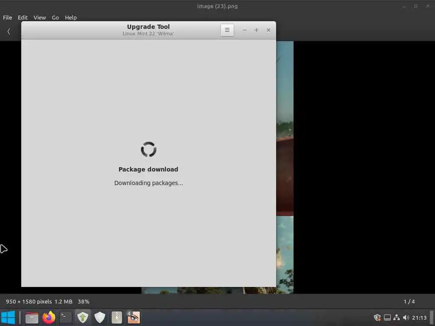Click the Windows-style start menu button

pyautogui.click(x=8, y=318)
